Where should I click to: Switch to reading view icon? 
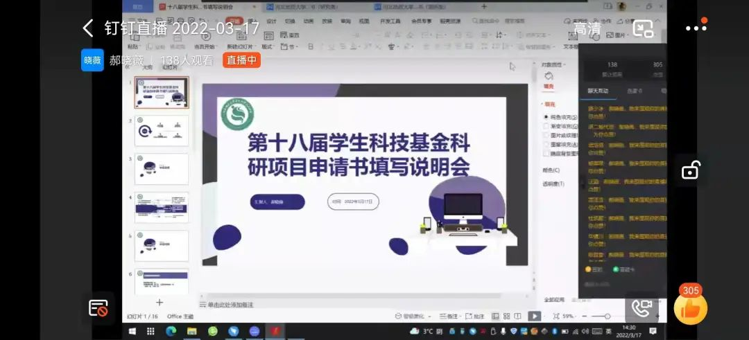point(518,316)
